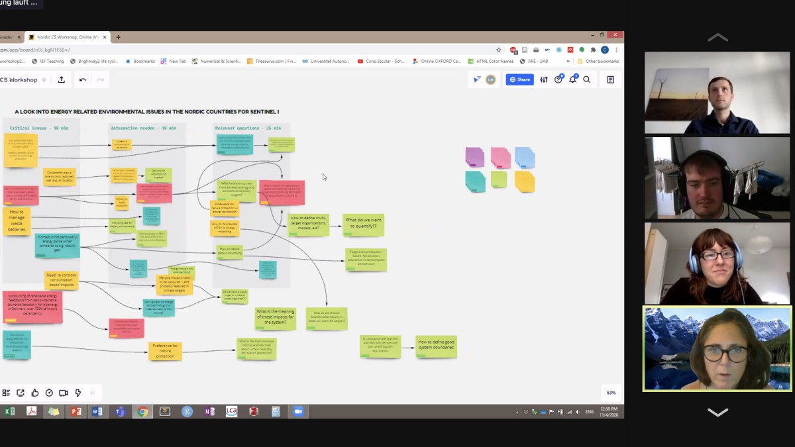Toggle collaborators' cursors icon
Viewport: 795px width, 447px height.
pos(477,79)
